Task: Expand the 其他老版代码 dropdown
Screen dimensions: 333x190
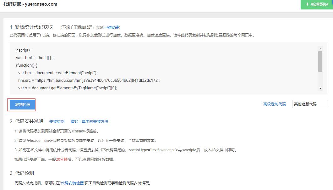Action: click(x=309, y=104)
